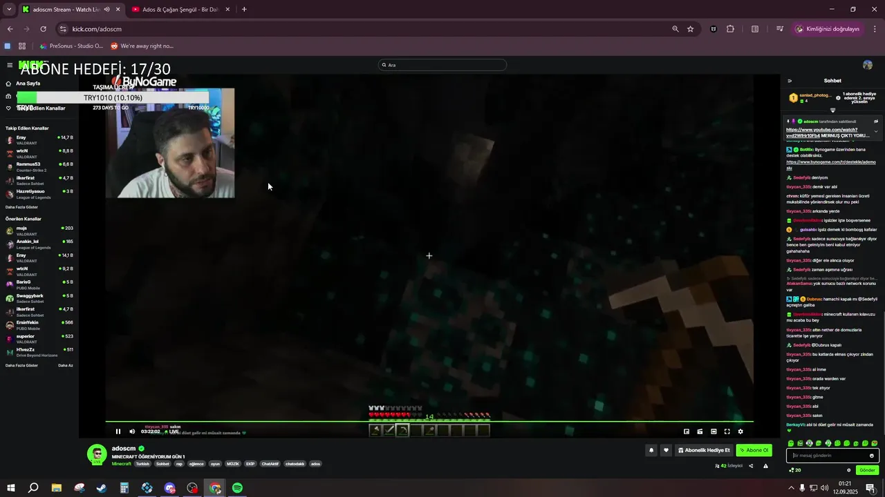Open recommended channel Swaggybark
The width and height of the screenshot is (885, 497).
(x=39, y=298)
